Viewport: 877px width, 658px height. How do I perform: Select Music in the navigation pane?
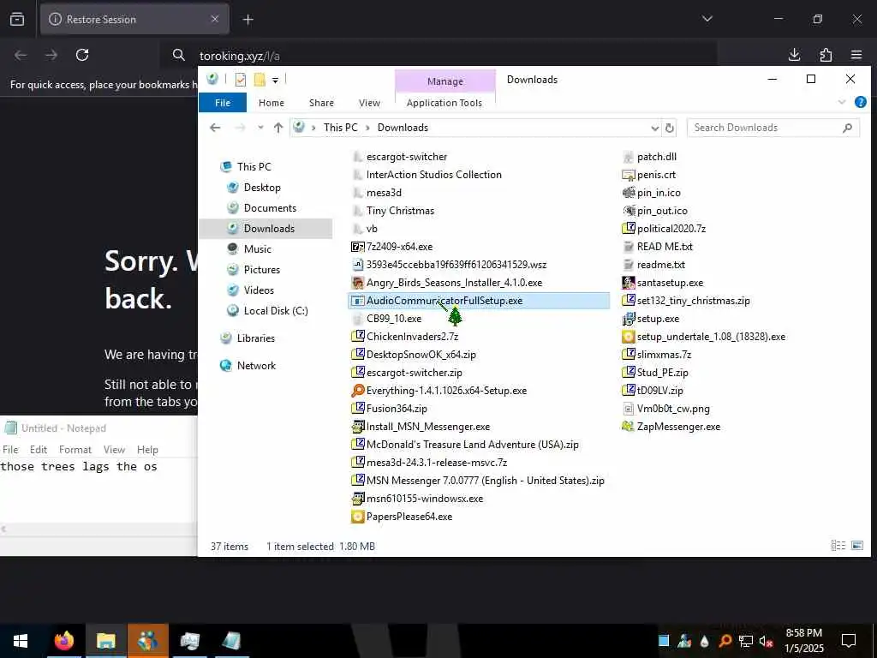tap(257, 249)
